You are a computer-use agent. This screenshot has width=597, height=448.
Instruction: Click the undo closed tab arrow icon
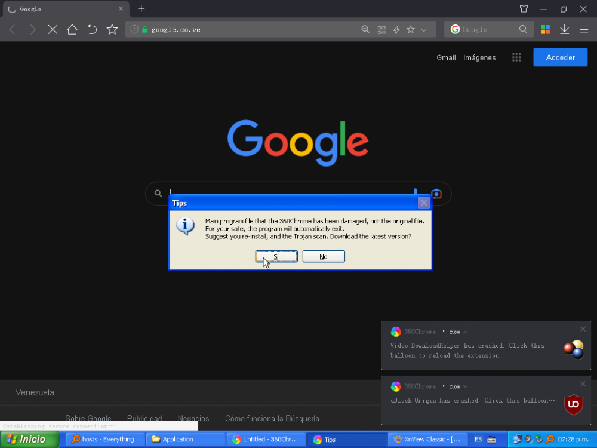click(92, 29)
